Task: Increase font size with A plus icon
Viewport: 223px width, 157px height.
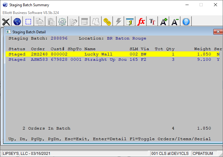Action: coord(164,22)
